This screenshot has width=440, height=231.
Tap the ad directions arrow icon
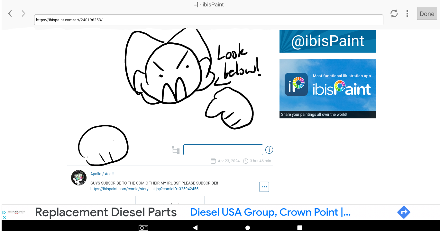404,212
